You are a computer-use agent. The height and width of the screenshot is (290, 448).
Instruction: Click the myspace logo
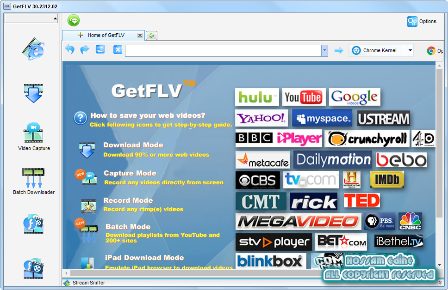[x=322, y=118]
